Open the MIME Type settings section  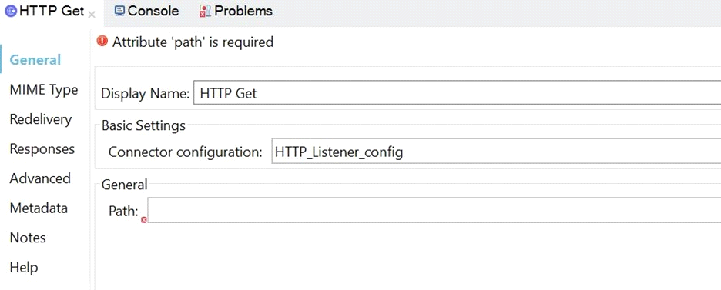[x=44, y=89]
